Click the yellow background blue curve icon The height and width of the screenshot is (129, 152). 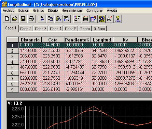point(102,19)
